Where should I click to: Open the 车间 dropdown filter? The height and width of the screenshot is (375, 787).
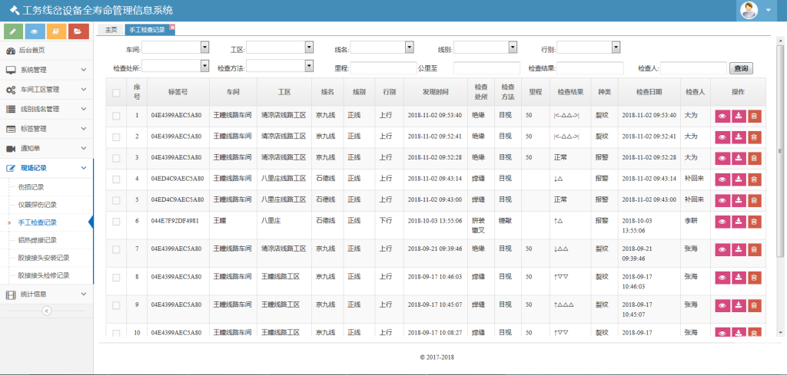pyautogui.click(x=176, y=48)
